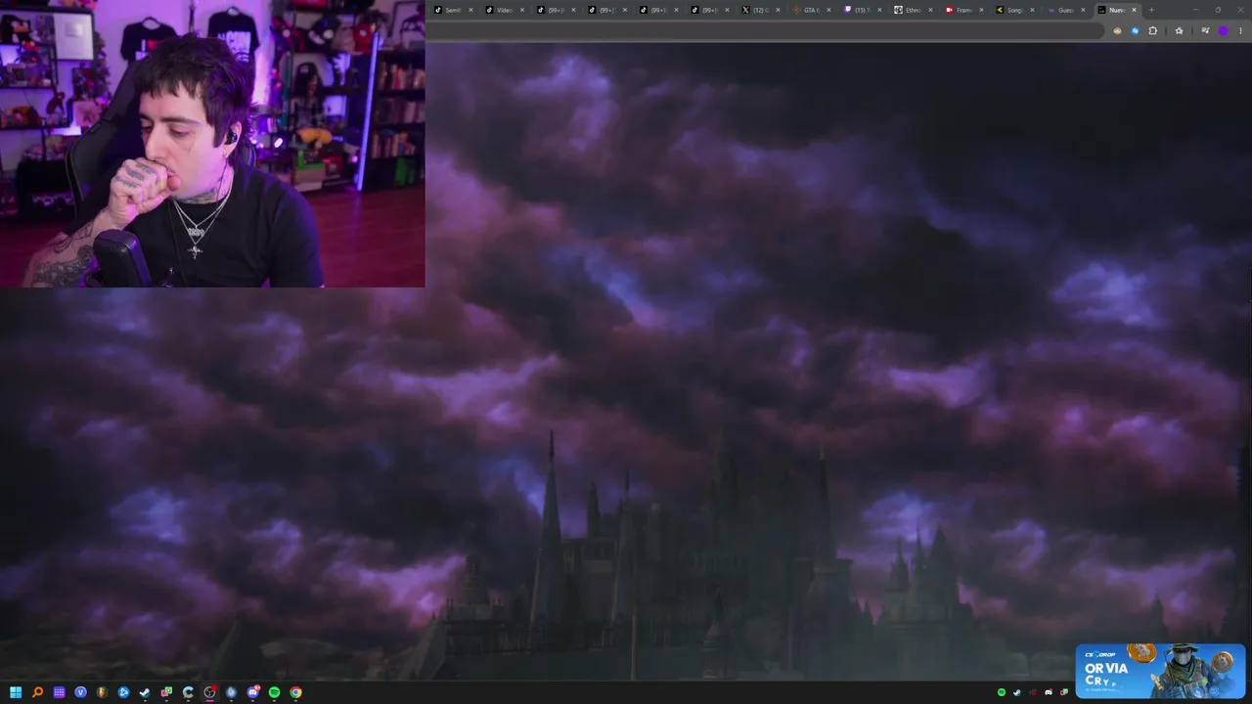This screenshot has width=1252, height=704.
Task: Open the purple grid app in taskbar
Action: pos(59,692)
